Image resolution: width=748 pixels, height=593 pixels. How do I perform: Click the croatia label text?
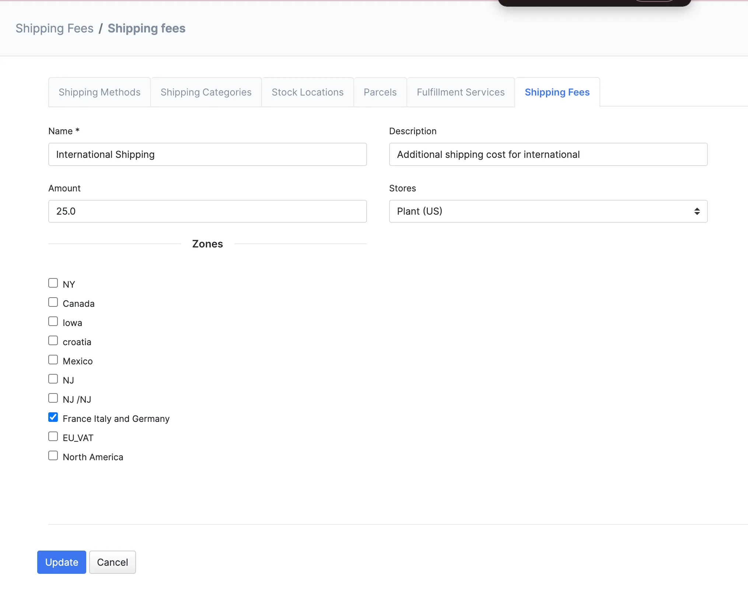pos(77,342)
